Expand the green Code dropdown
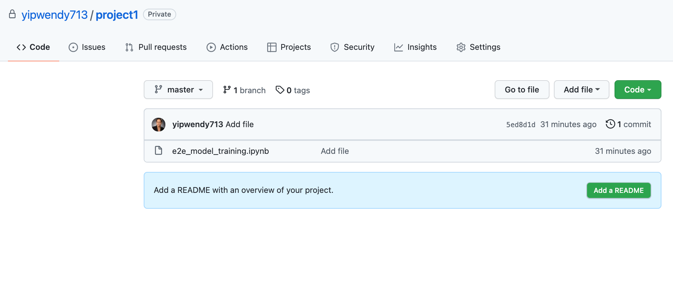This screenshot has width=673, height=294. (638, 90)
